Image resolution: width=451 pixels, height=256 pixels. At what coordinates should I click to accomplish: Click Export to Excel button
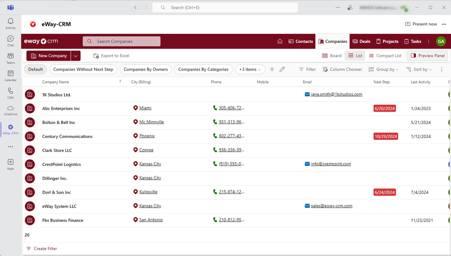pos(111,56)
